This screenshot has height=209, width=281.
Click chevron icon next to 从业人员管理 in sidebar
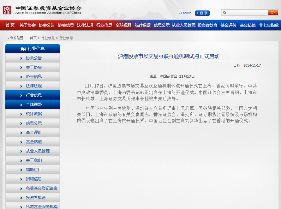pyautogui.click(x=21, y=151)
